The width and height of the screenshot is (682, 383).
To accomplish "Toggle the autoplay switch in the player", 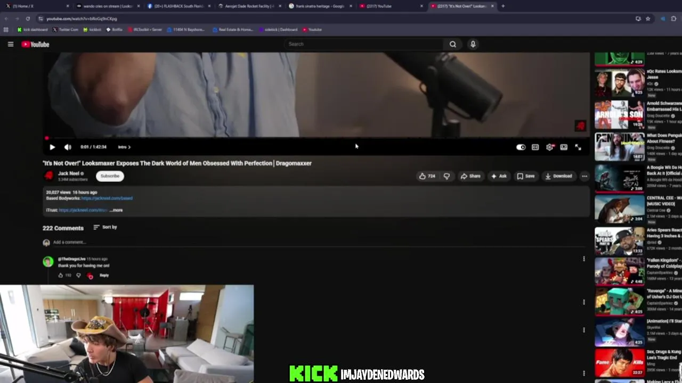I will pyautogui.click(x=521, y=147).
